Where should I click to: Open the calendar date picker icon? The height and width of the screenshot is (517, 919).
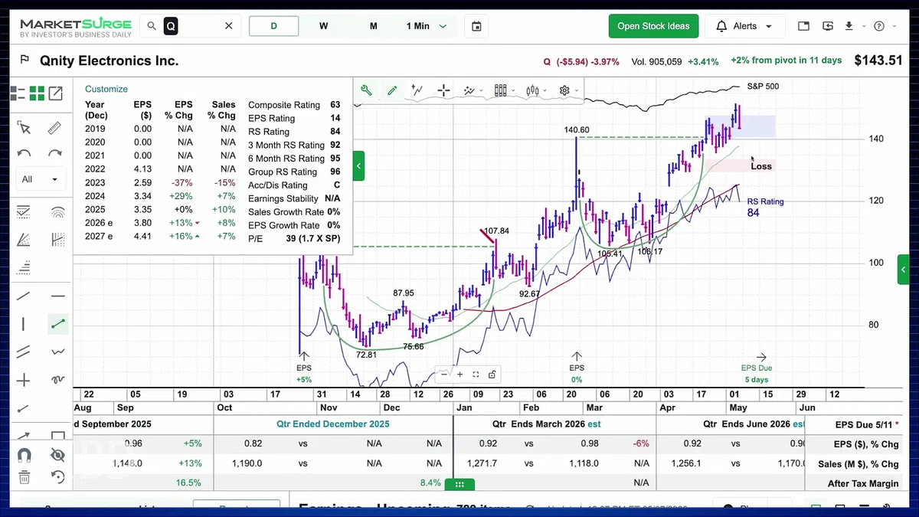(x=476, y=26)
